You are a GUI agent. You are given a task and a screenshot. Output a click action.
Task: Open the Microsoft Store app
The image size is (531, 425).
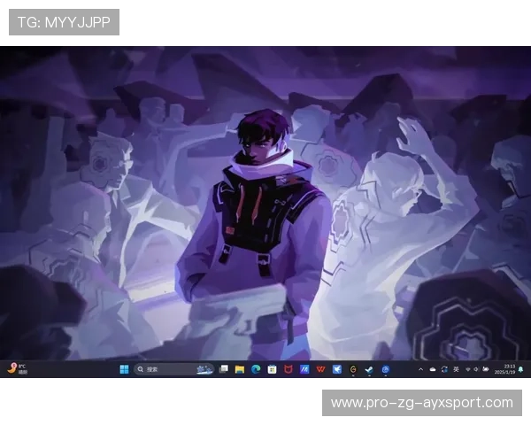tap(272, 369)
